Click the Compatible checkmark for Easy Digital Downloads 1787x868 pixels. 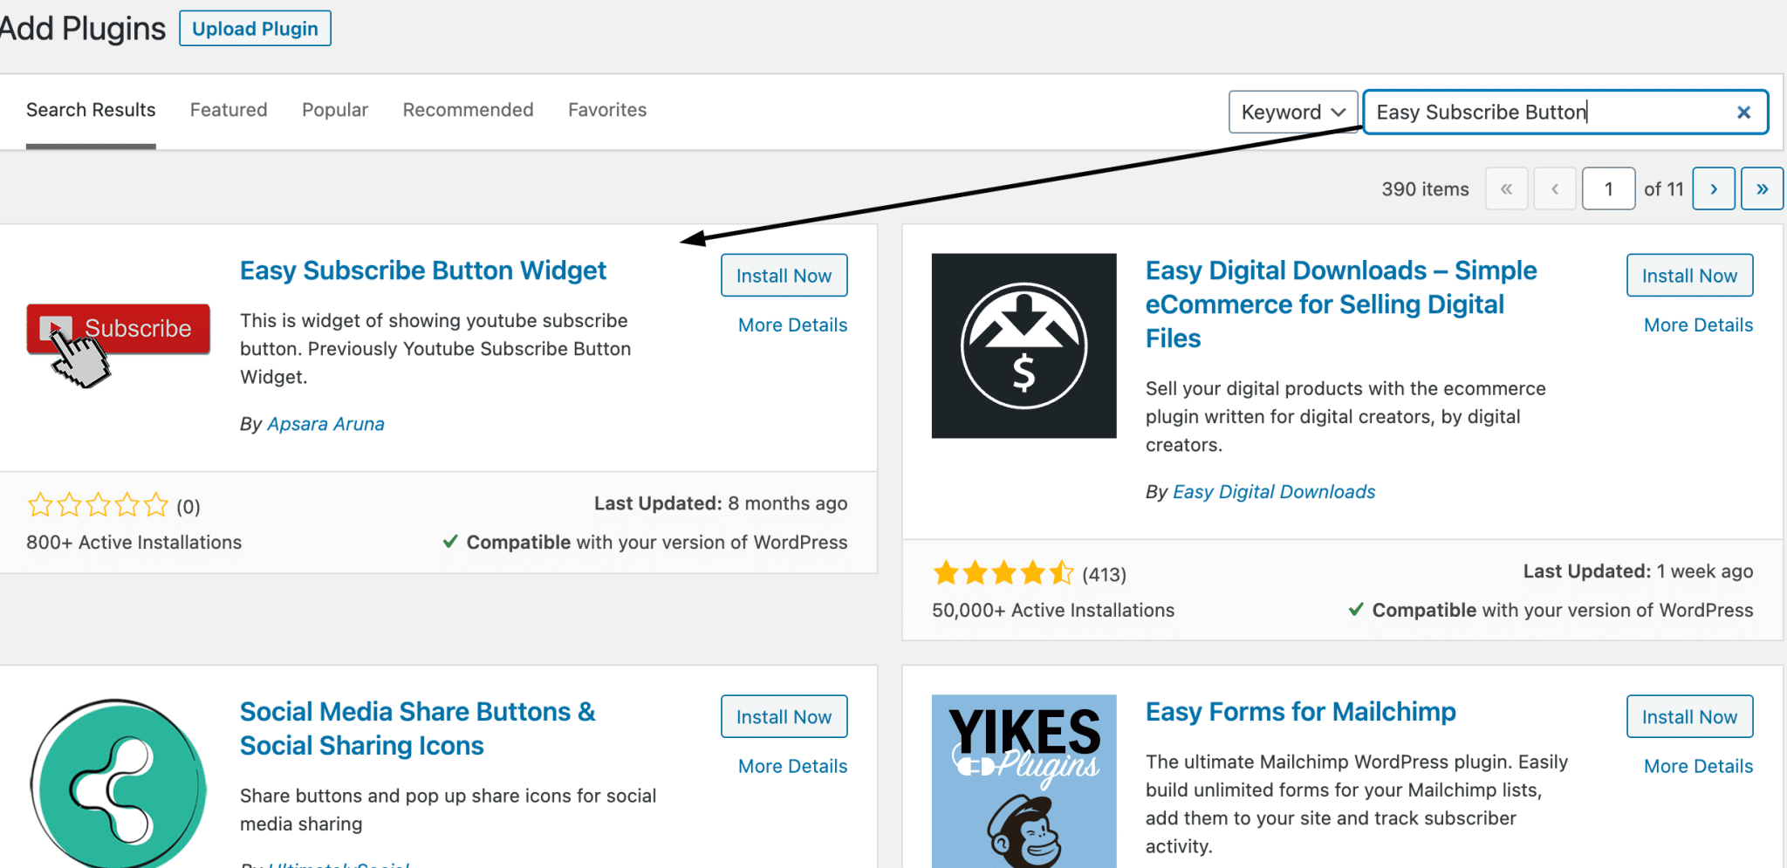(x=1356, y=610)
